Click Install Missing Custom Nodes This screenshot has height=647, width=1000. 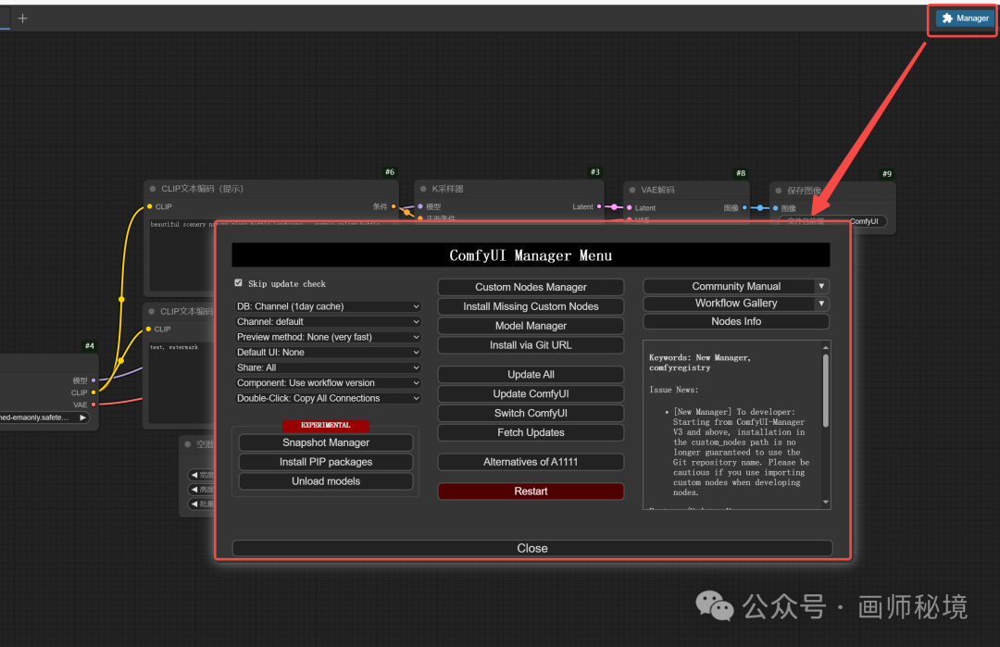pyautogui.click(x=531, y=306)
